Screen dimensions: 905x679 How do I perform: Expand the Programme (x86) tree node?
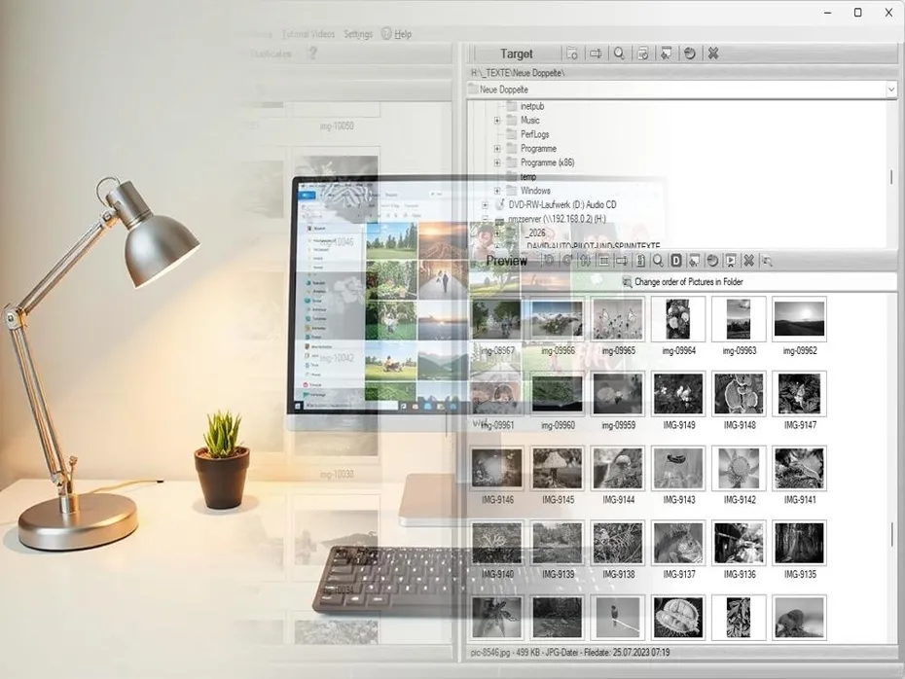(x=498, y=162)
